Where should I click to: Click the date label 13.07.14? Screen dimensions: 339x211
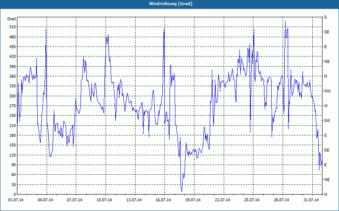point(134,200)
